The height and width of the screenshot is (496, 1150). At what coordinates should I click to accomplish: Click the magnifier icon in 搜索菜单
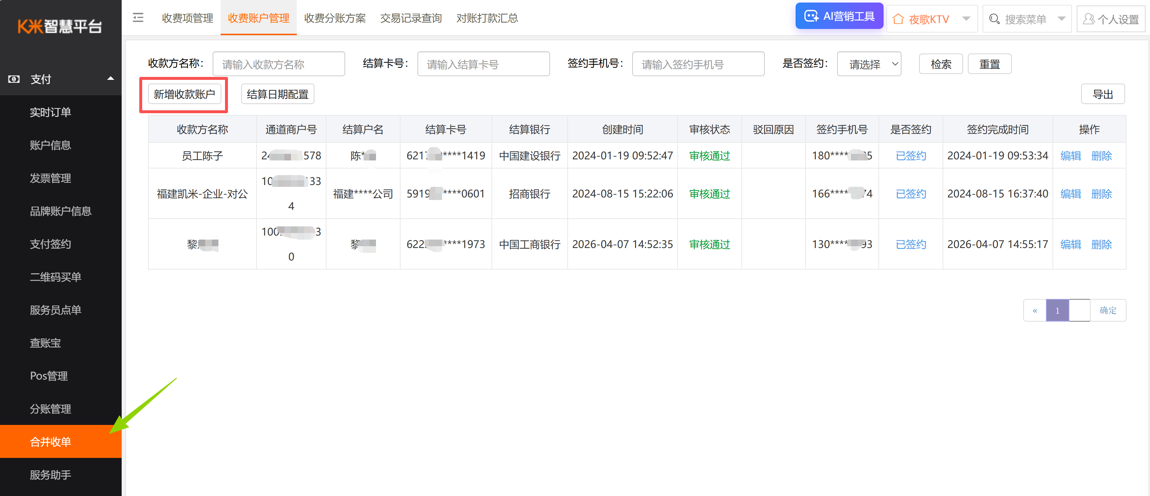pyautogui.click(x=994, y=19)
